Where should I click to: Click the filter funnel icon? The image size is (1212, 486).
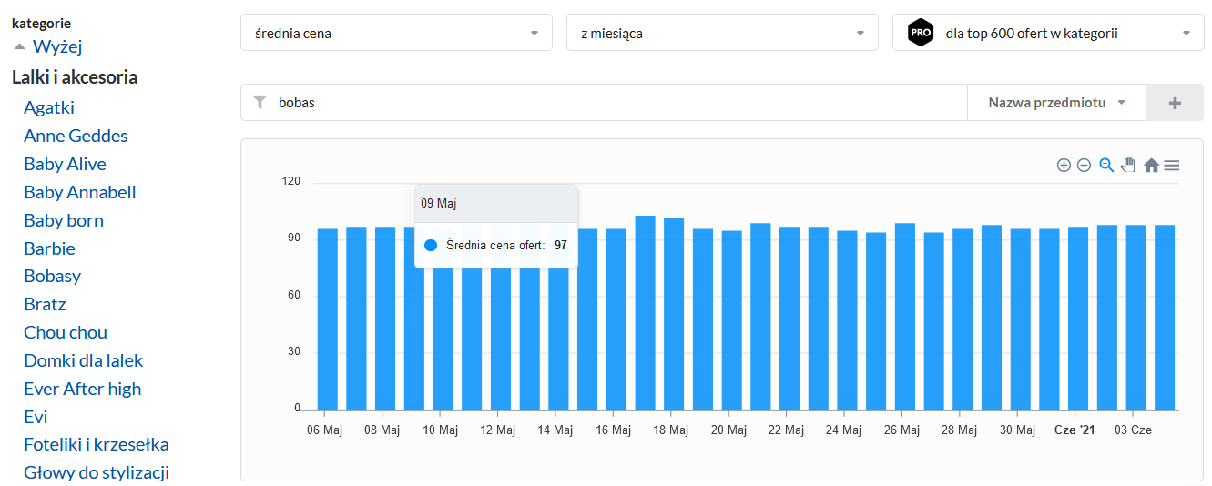point(260,103)
